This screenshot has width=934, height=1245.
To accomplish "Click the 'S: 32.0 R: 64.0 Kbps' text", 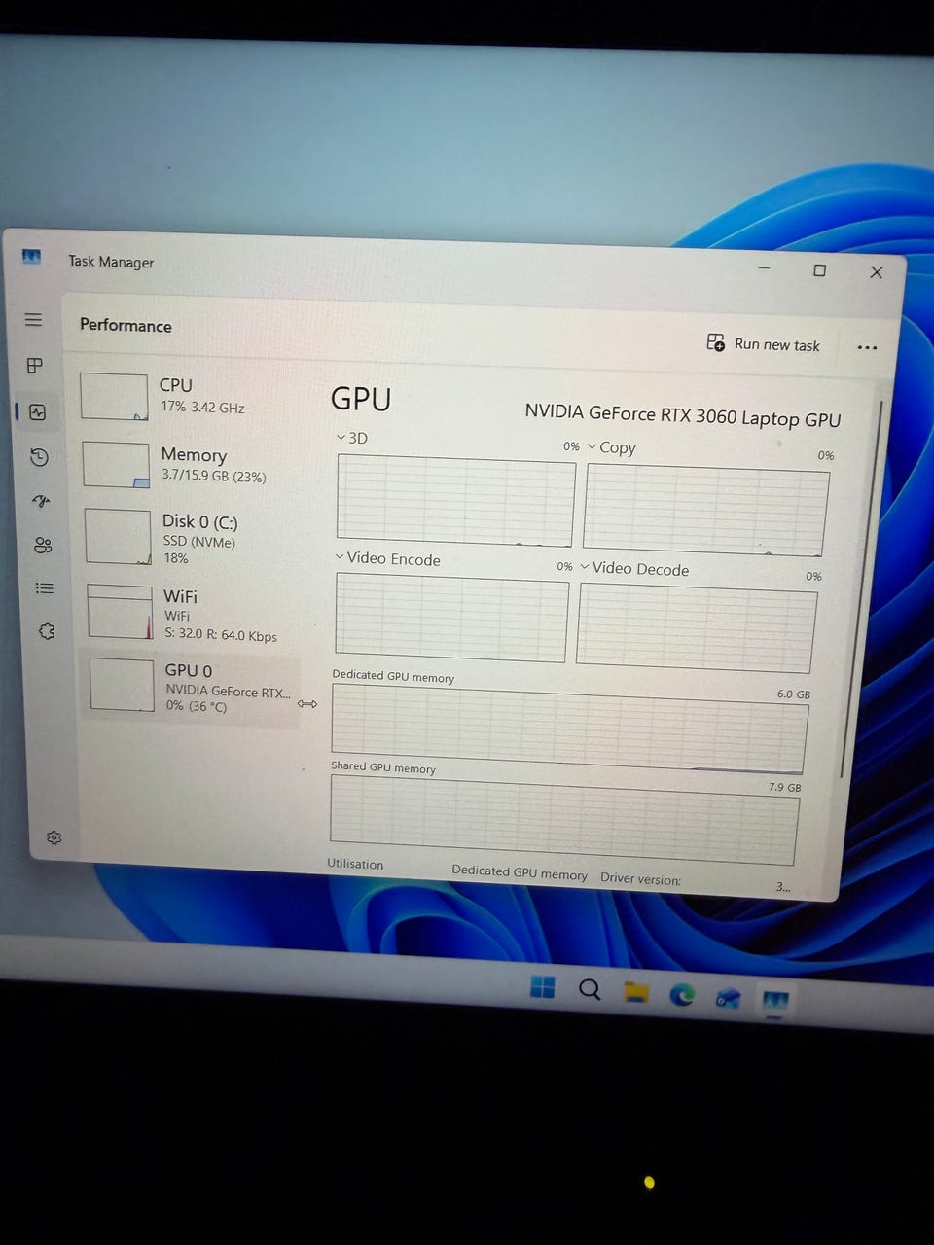I will pyautogui.click(x=221, y=634).
